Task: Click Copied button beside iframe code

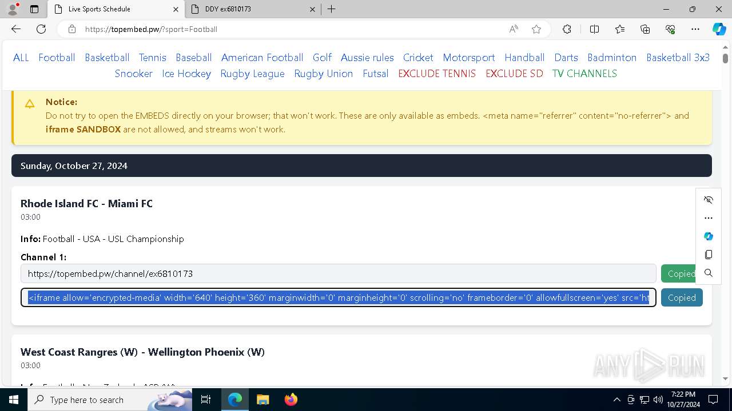Action: click(682, 297)
